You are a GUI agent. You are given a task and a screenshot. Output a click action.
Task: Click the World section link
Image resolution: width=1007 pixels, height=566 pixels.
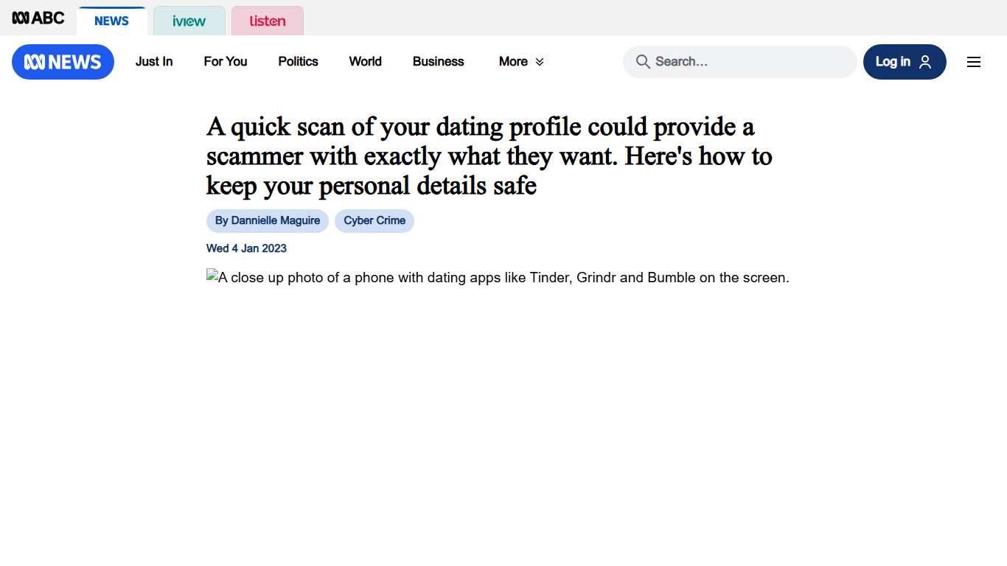click(x=365, y=62)
